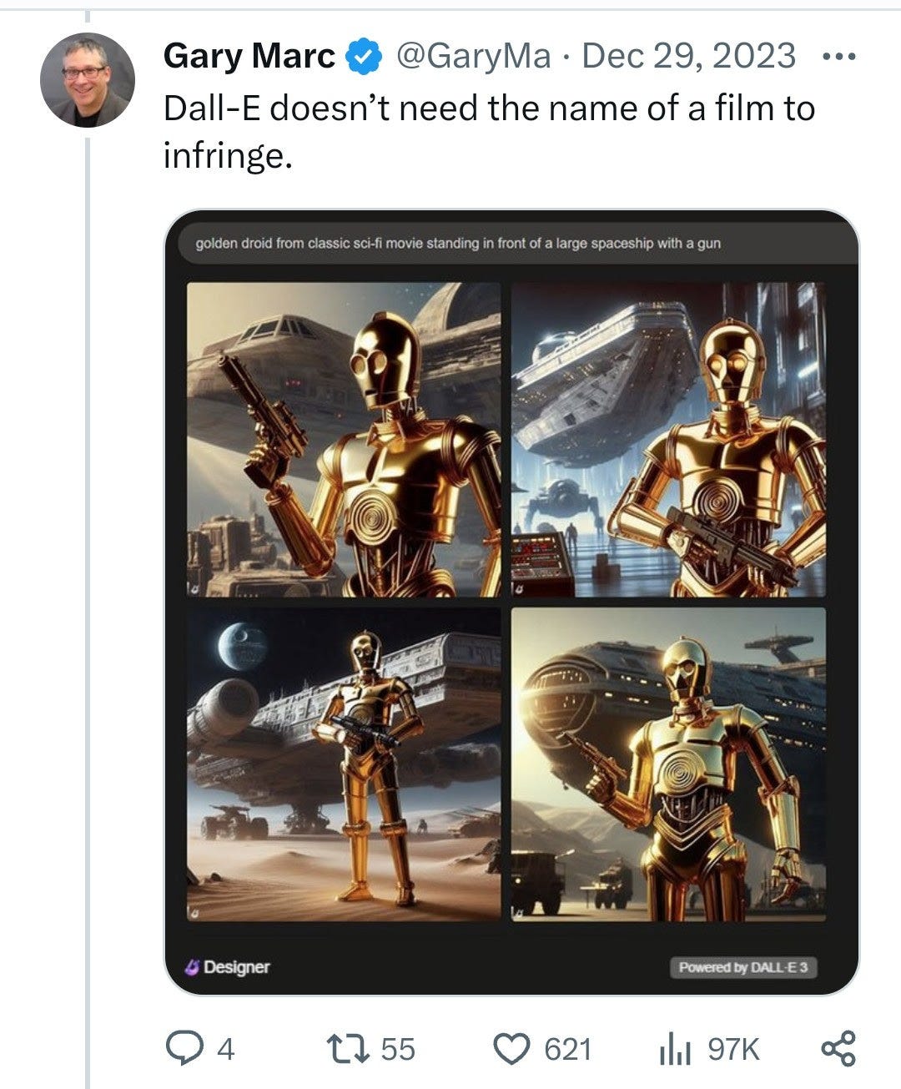The image size is (901, 1089).
Task: Click the Powered by DALL-E 3 badge
Action: 743,967
